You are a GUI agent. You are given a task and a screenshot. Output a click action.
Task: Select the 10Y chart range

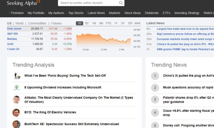(130, 23)
